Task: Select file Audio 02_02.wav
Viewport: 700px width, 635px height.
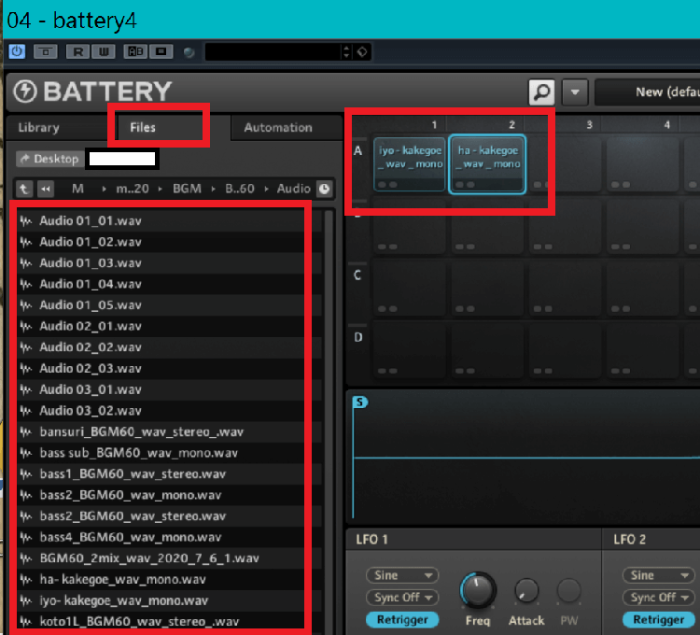Action: click(x=170, y=347)
